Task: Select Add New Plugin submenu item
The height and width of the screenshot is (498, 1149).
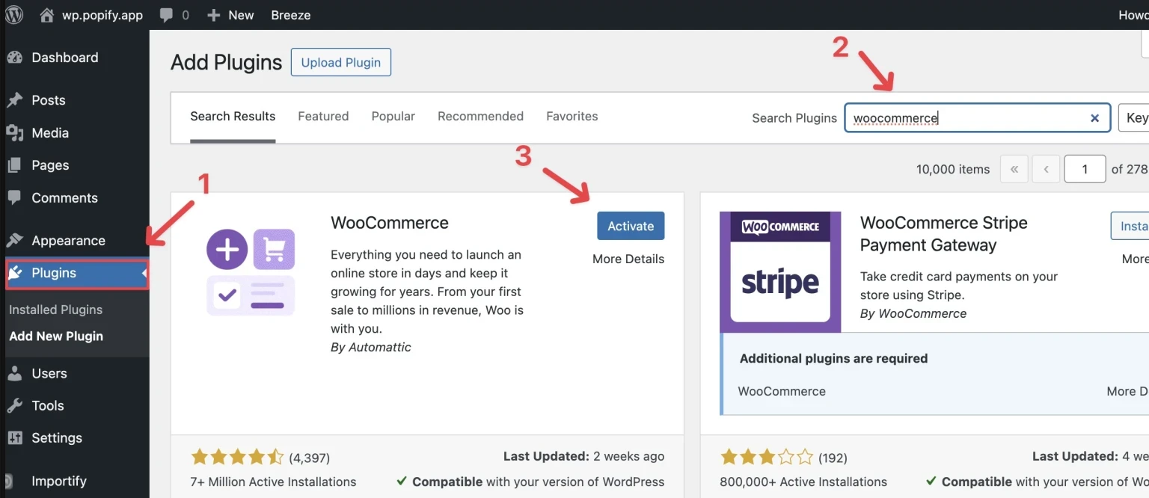Action: [x=56, y=336]
